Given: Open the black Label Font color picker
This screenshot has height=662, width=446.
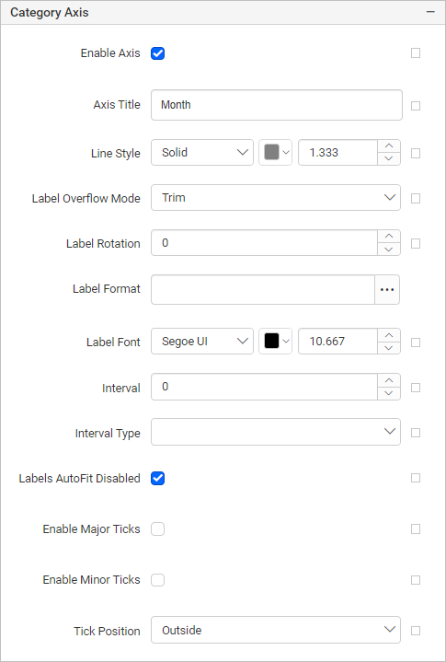Looking at the screenshot, I should tap(275, 342).
